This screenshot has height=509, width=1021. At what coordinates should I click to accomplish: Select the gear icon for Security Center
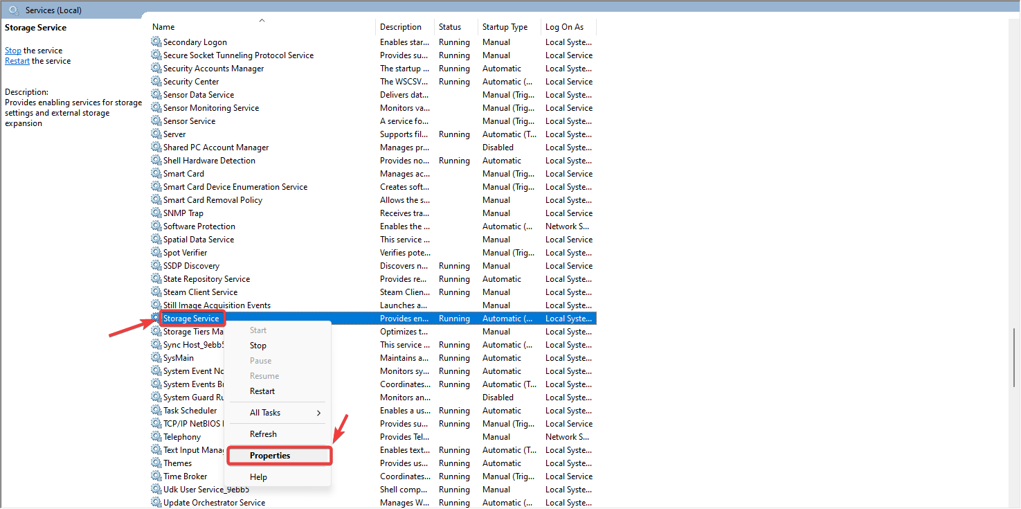[x=156, y=82]
